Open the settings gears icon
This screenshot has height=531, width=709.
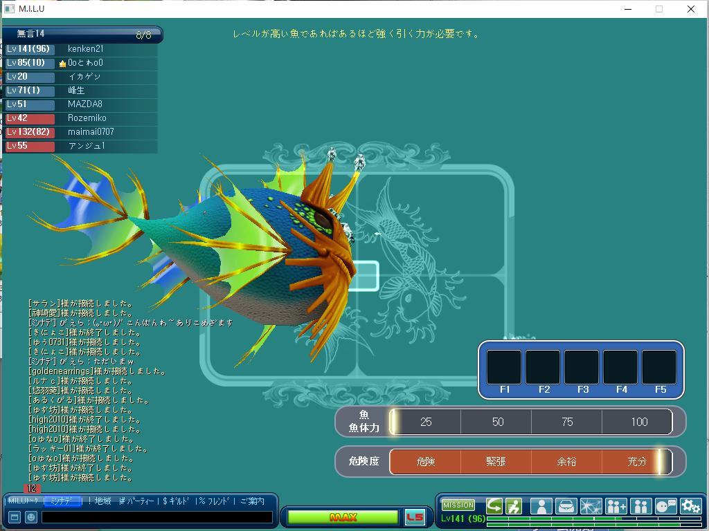(690, 507)
